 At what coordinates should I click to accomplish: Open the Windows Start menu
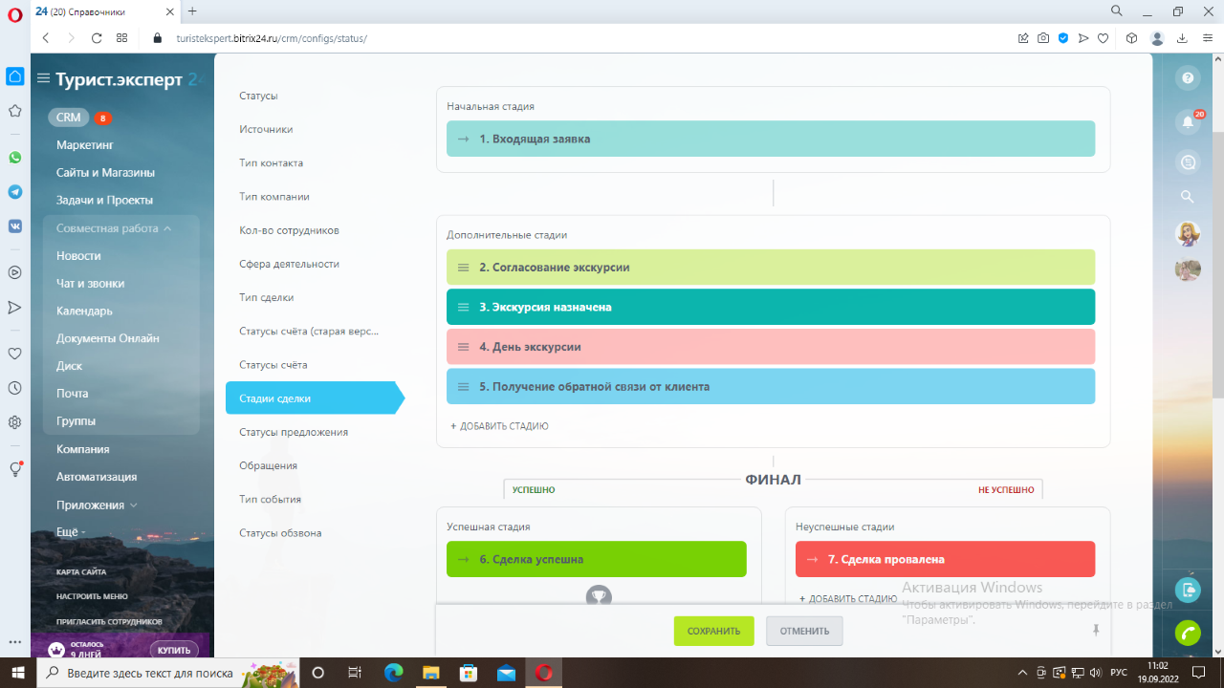pos(17,673)
